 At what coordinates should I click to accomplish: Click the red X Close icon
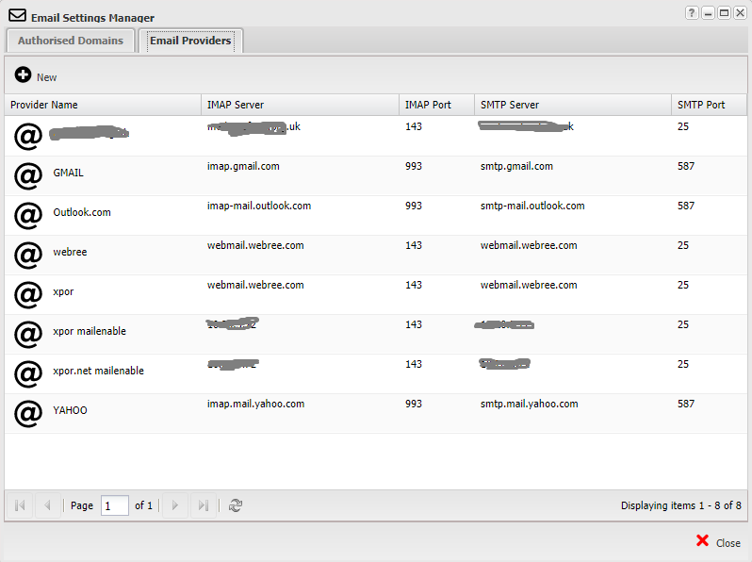[702, 541]
